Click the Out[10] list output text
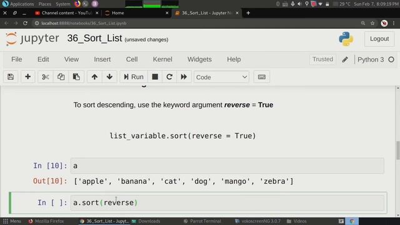The image size is (400, 225). tap(184, 181)
